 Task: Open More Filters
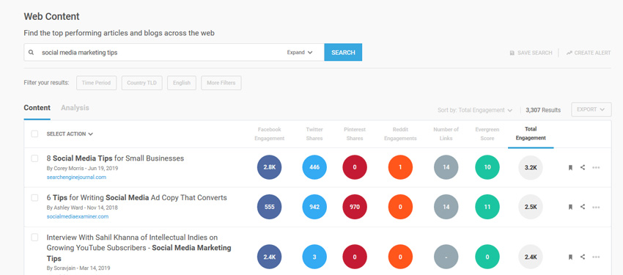click(x=221, y=83)
